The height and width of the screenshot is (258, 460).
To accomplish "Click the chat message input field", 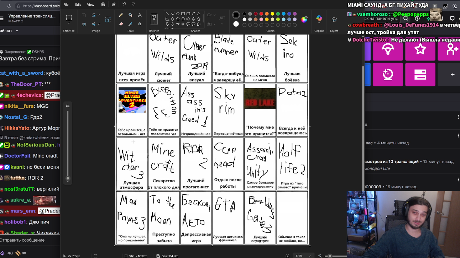I will pyautogui.click(x=30, y=240).
